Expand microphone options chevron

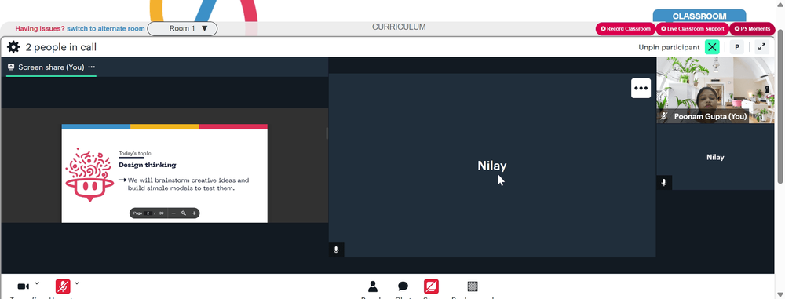[77, 283]
